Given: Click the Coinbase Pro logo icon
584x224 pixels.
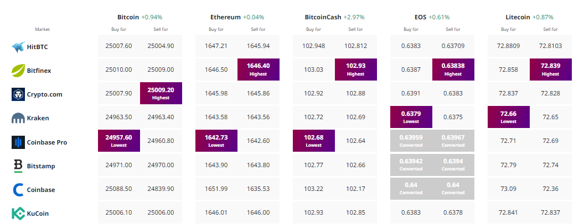Looking at the screenshot, I should (18, 142).
